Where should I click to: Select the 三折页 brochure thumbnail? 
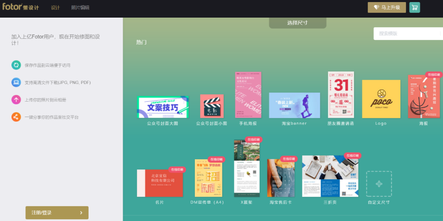pos(330,176)
